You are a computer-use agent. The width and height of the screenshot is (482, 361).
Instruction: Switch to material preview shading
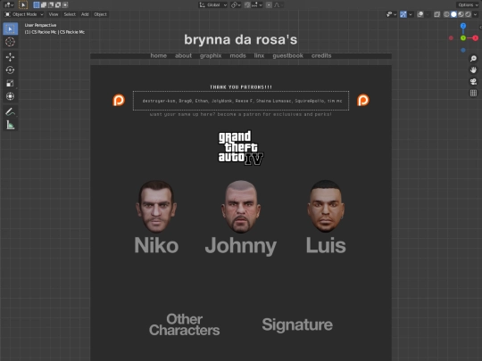point(461,14)
